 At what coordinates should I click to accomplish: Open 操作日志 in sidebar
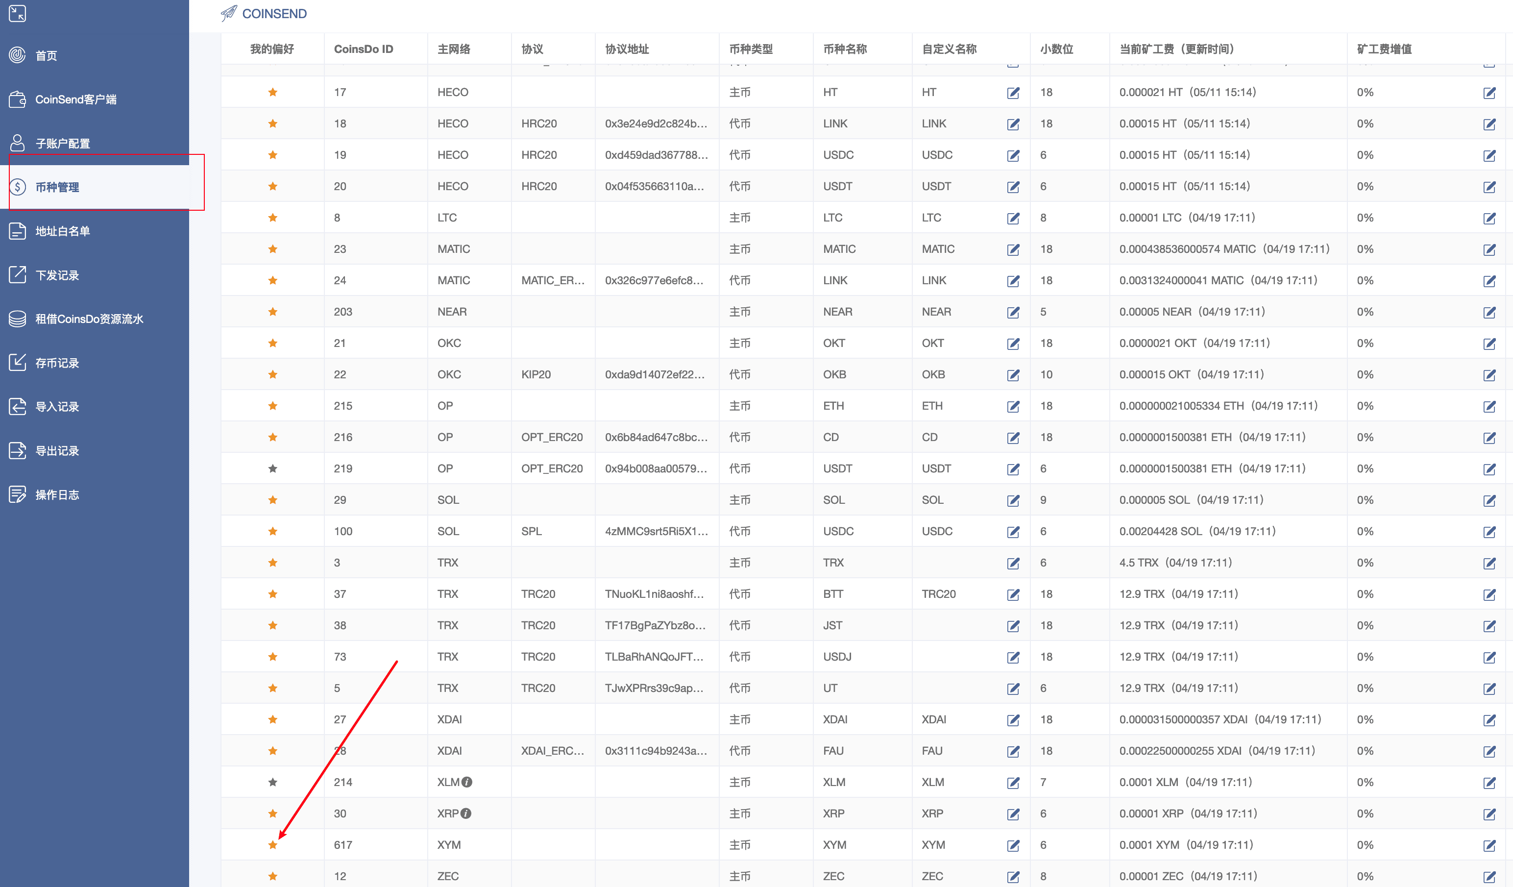[57, 495]
